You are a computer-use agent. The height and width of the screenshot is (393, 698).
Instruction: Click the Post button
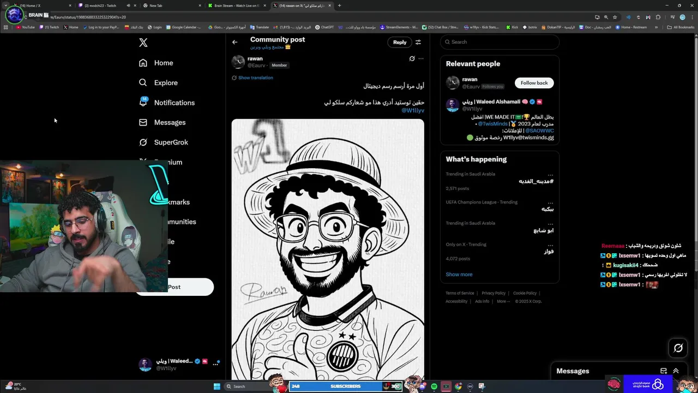pyautogui.click(x=174, y=287)
